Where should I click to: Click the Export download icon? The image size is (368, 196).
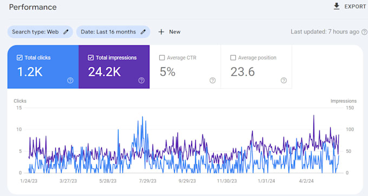pos(337,6)
